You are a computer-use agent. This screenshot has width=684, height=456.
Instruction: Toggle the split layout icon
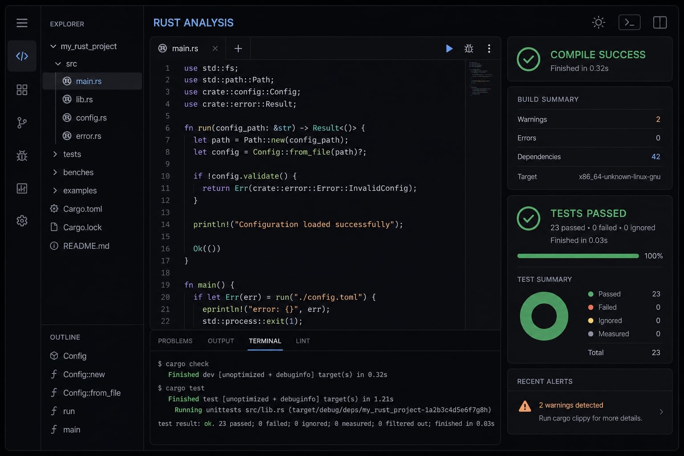click(660, 22)
